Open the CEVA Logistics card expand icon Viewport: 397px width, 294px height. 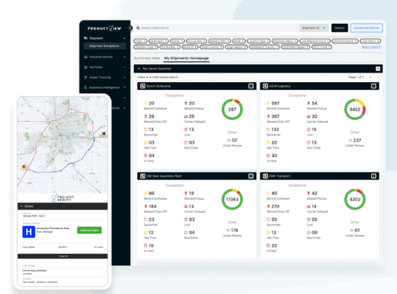click(374, 86)
